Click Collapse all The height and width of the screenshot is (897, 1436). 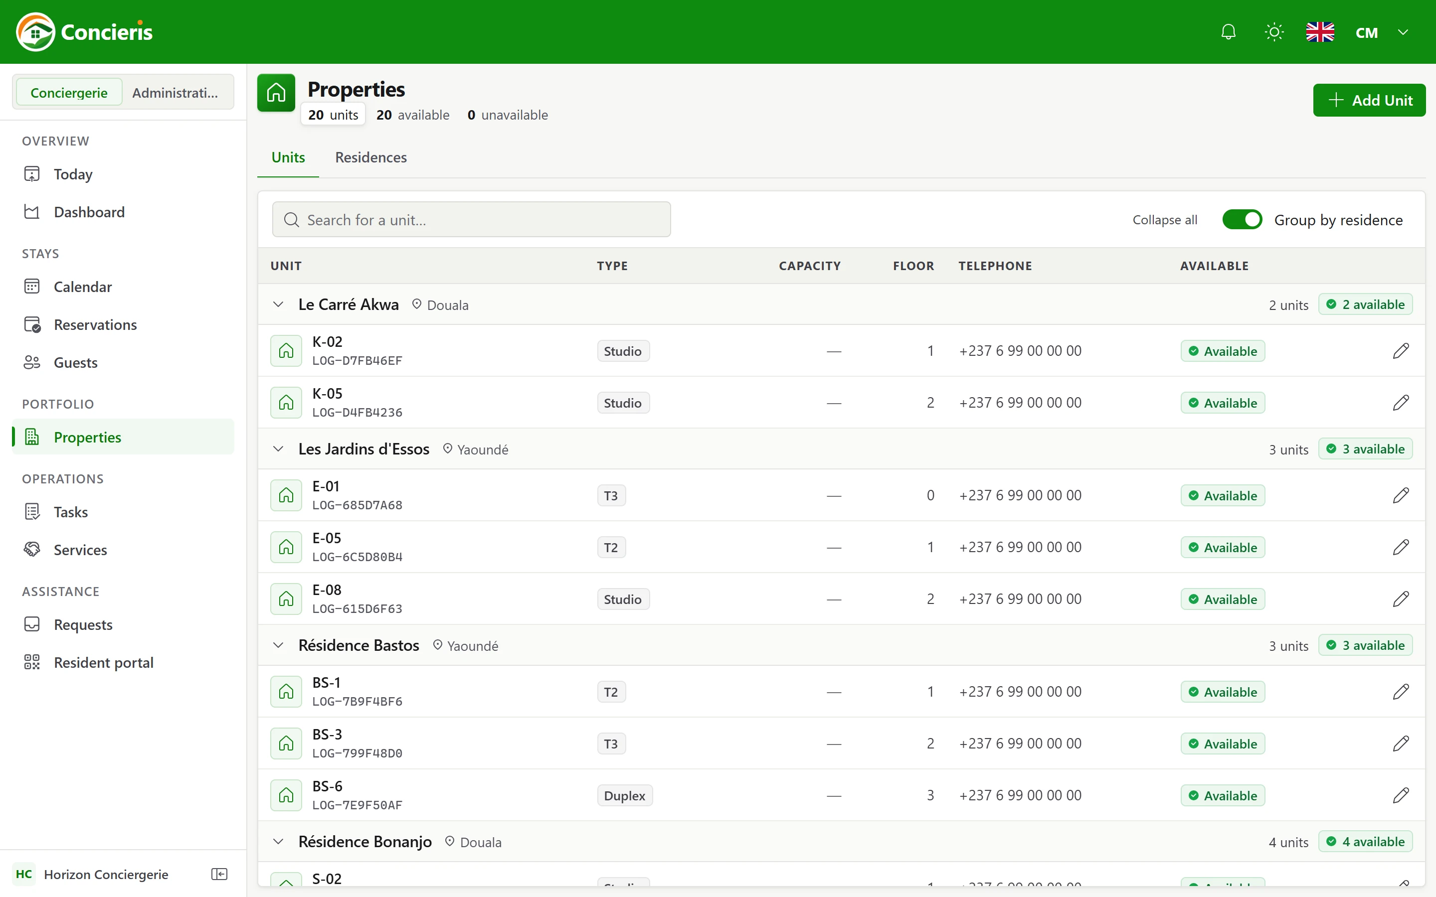pos(1164,219)
